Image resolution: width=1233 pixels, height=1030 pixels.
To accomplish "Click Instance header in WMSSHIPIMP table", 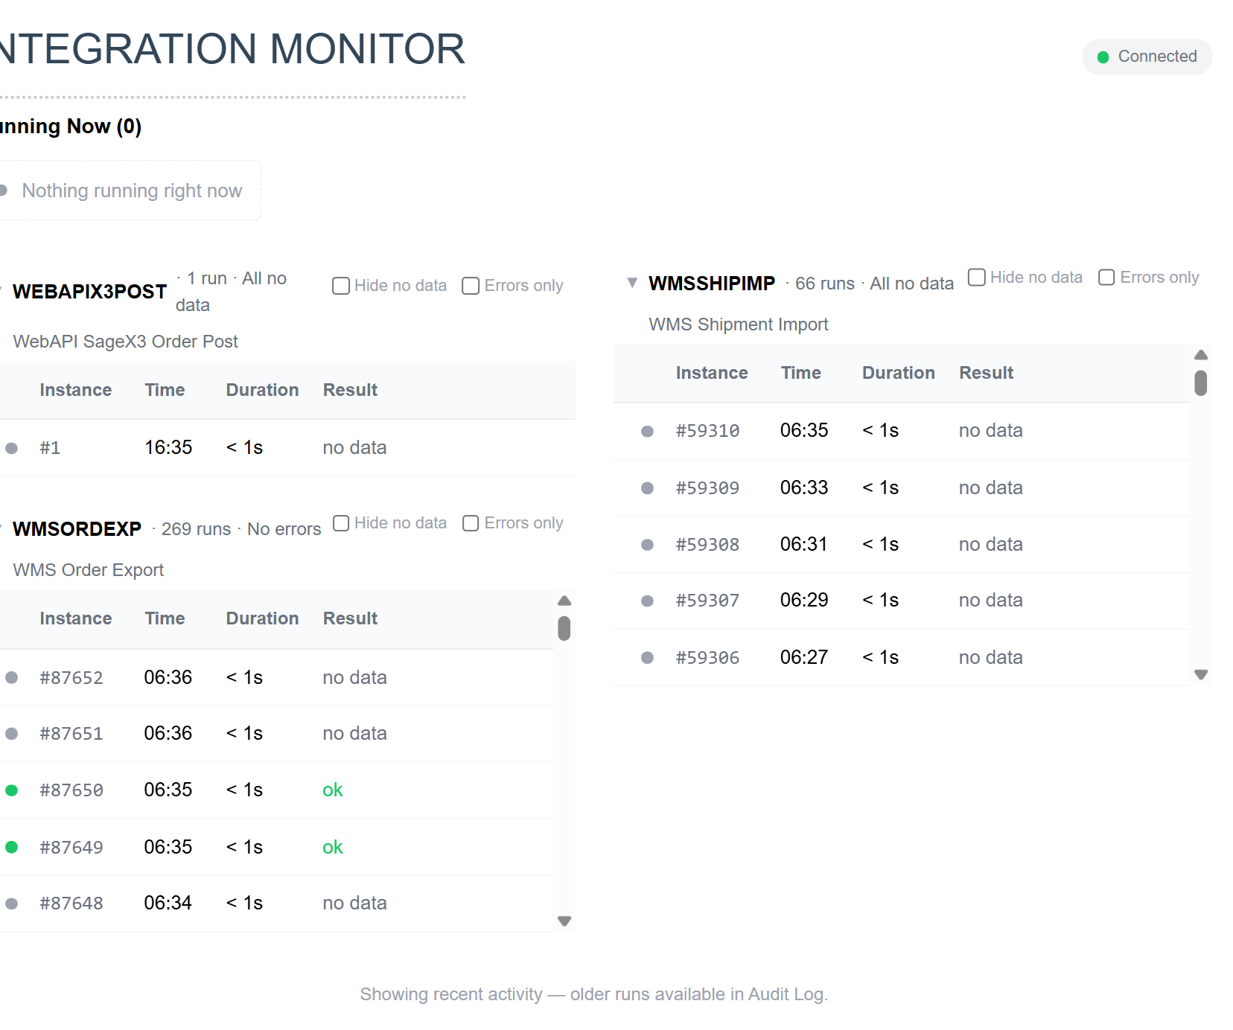I will [x=712, y=373].
